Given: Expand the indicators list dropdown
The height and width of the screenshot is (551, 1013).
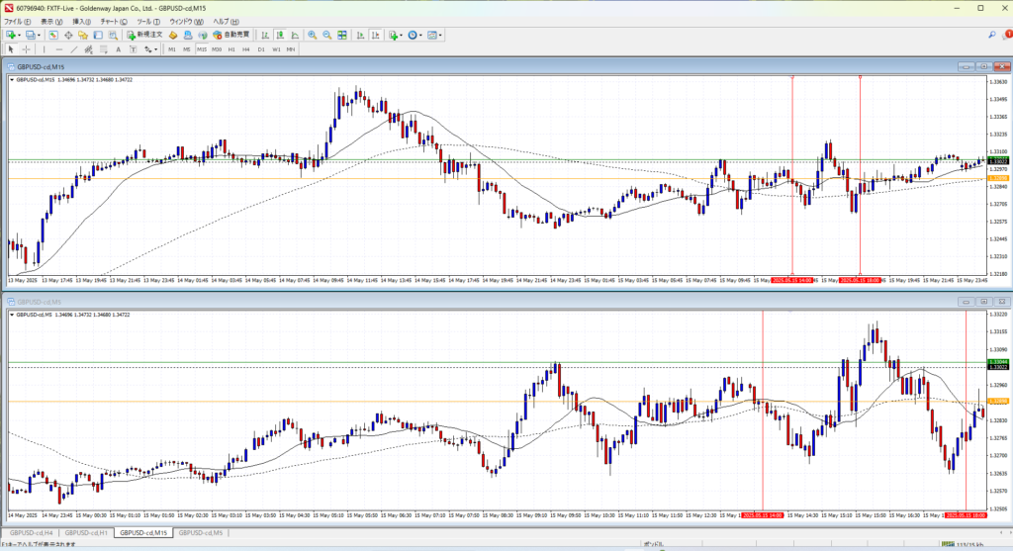Looking at the screenshot, I should click(x=401, y=35).
